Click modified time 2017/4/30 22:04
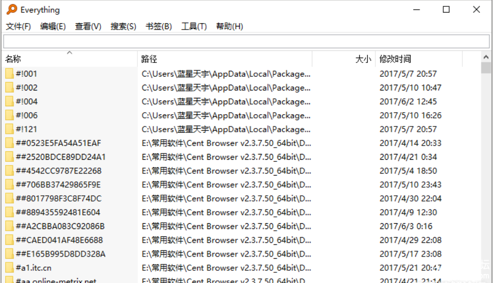This screenshot has height=283, width=493. coord(411,198)
